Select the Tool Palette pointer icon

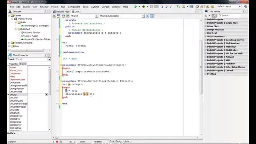click(x=214, y=16)
